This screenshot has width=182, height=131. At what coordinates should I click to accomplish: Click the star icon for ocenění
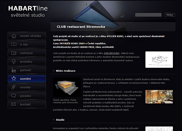point(14,79)
